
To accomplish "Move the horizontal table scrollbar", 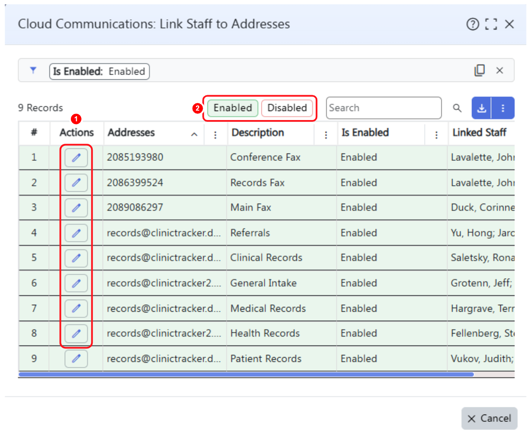I will (x=246, y=374).
